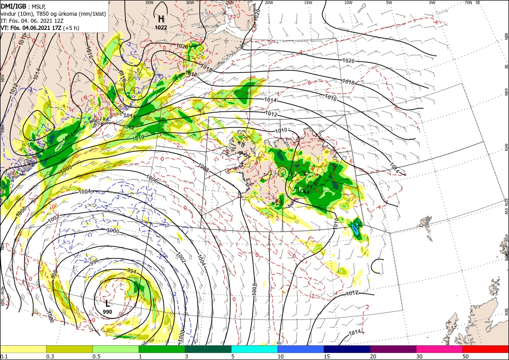Click the '35W' longitude label
Screen dimensions: 509x360
[149, 3]
